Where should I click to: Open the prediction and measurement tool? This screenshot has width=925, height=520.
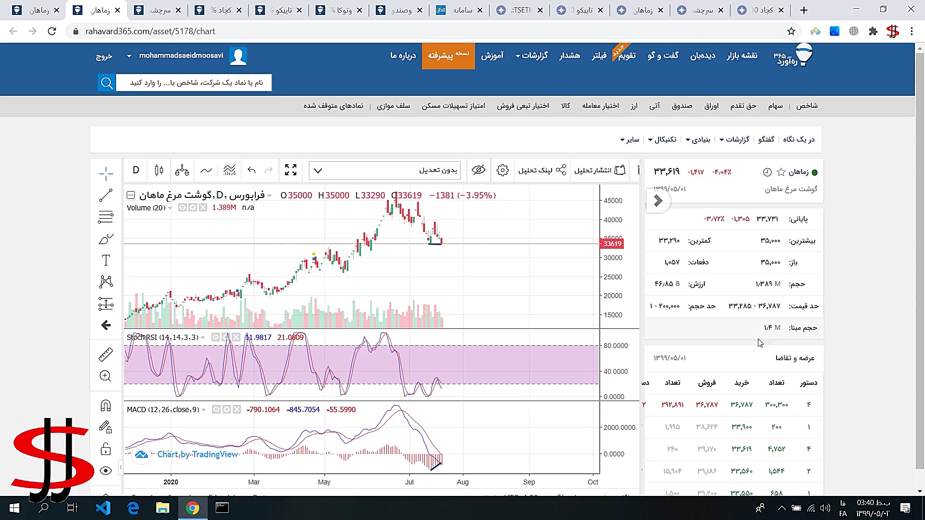coord(106,303)
